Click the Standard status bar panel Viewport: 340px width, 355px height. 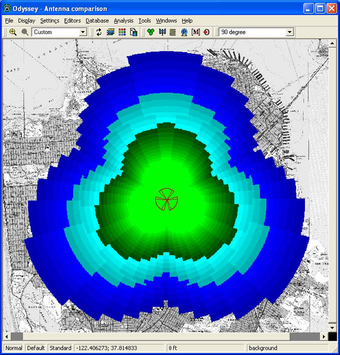coord(60,348)
